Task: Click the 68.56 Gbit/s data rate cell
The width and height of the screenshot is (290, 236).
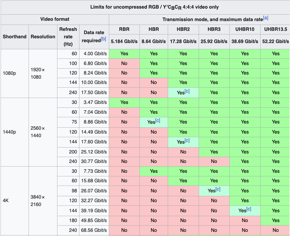Action: click(x=94, y=230)
